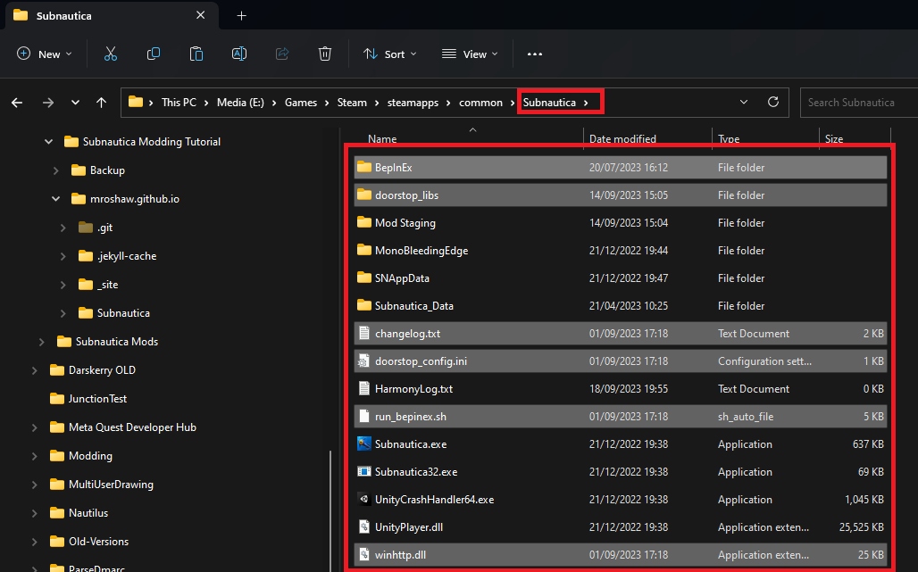Collapse the mroshaw.github.io tree node
This screenshot has width=918, height=572.
(x=55, y=199)
